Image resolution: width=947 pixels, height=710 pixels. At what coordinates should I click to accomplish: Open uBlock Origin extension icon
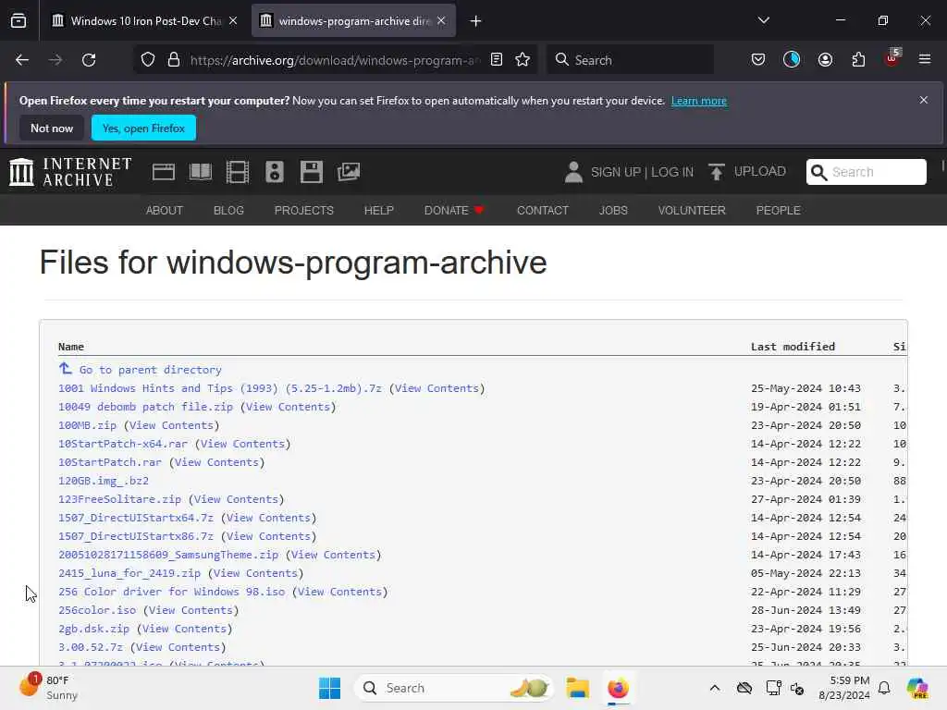(892, 58)
